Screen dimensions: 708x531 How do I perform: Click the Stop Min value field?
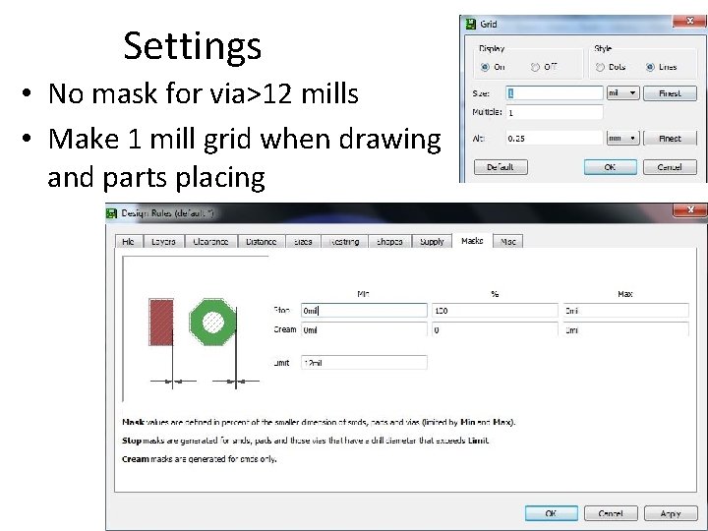pos(364,311)
